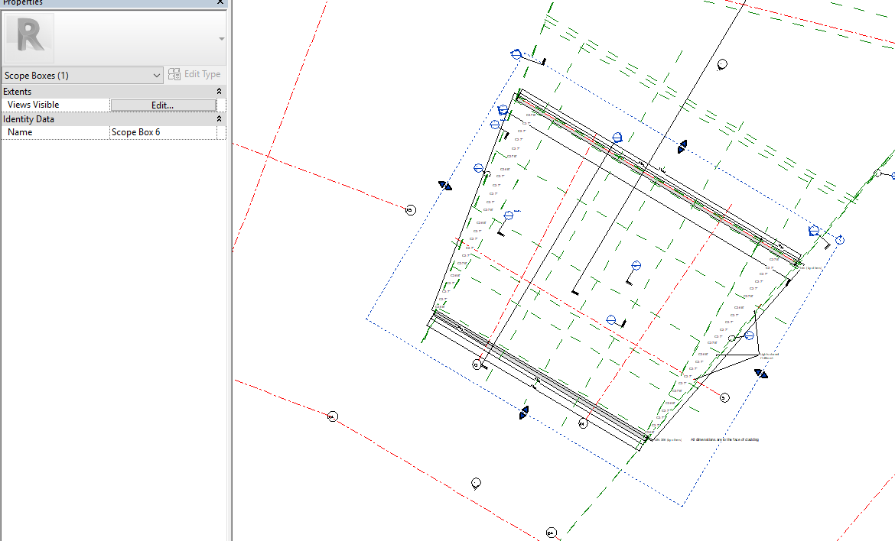Click the Revit type preview thumbnail
The image size is (895, 541).
point(28,37)
